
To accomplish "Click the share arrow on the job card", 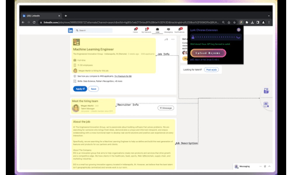I will pyautogui.click(x=166, y=39).
